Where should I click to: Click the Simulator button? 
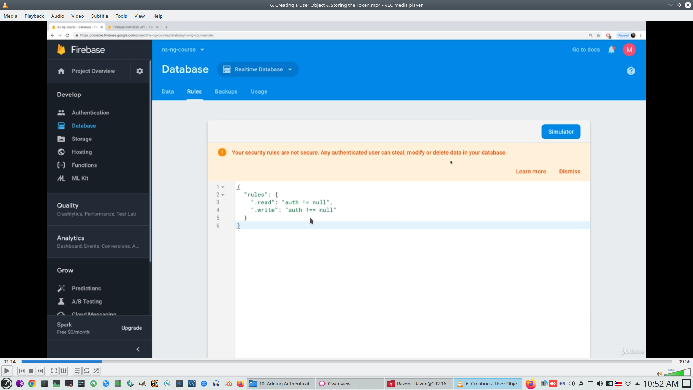[x=561, y=132]
